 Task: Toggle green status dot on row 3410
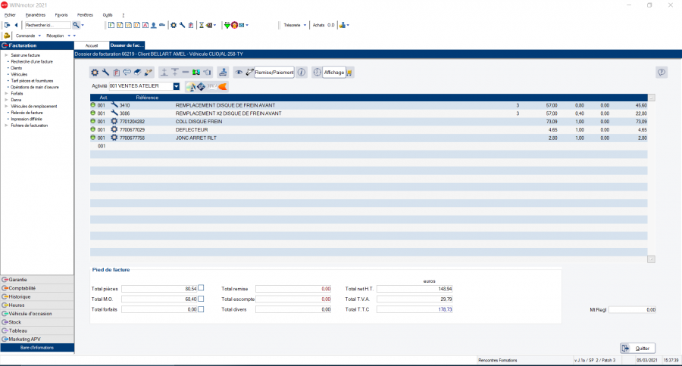(x=93, y=105)
